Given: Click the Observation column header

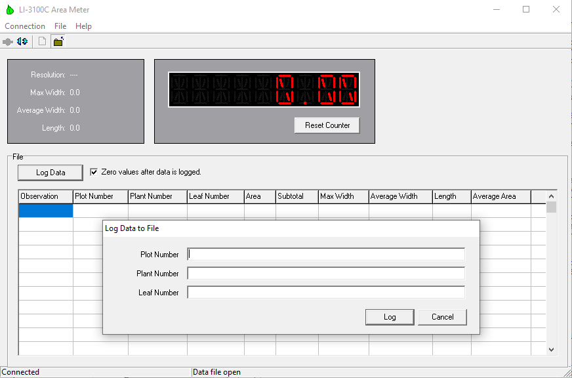Looking at the screenshot, I should click(x=45, y=196).
